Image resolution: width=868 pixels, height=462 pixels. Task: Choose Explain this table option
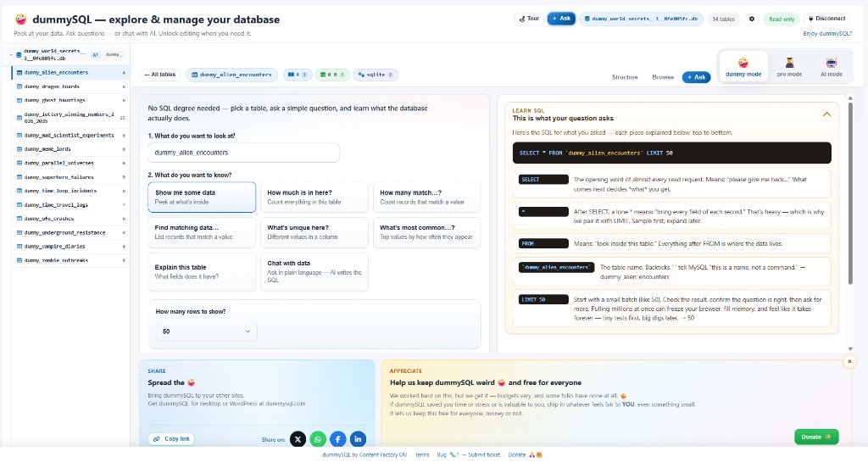(202, 271)
